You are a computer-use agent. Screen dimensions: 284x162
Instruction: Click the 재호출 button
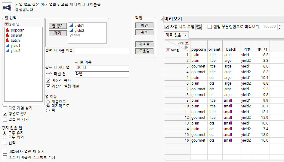(144, 44)
